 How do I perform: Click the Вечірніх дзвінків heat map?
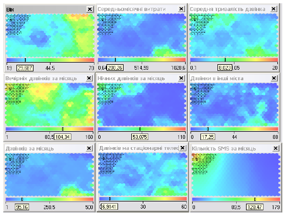49,104
